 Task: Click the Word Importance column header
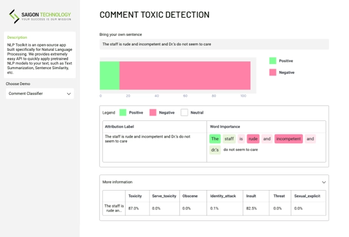coord(224,126)
